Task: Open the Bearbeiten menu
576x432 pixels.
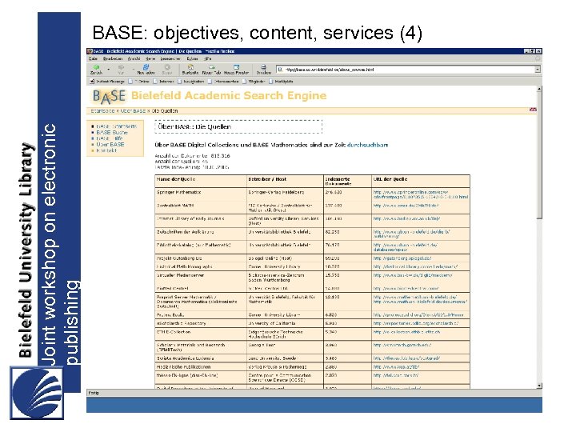Action: point(113,58)
